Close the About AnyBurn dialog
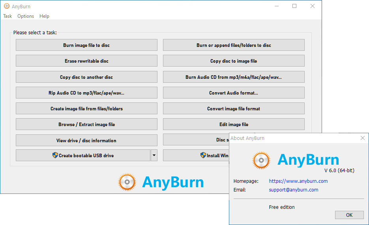Screen dimensions: 369x225 pos(363,138)
